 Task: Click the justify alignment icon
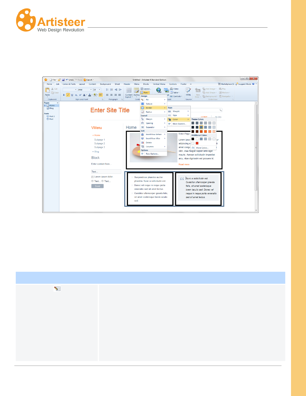[119, 95]
